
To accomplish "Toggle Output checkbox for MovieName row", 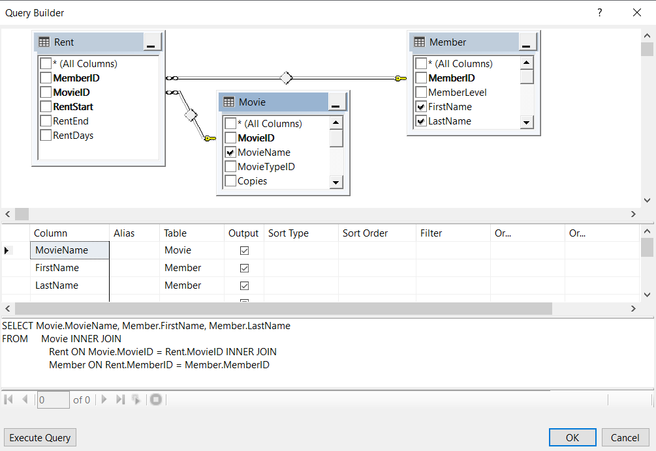I will (244, 250).
